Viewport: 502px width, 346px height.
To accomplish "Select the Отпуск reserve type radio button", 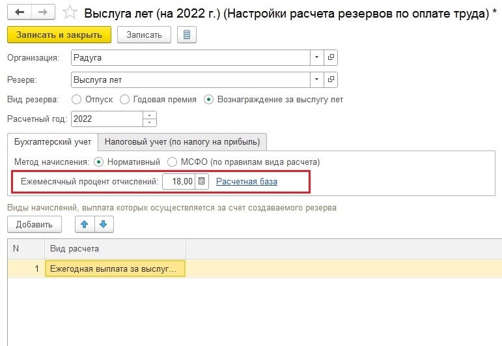I will point(77,100).
